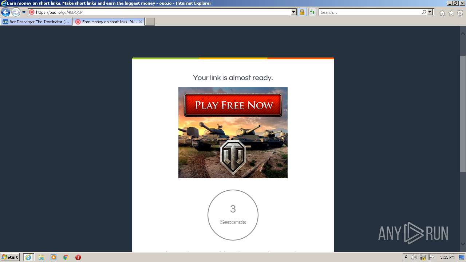This screenshot has width=466, height=262.
Task: Open a new blank tab
Action: tap(150, 22)
